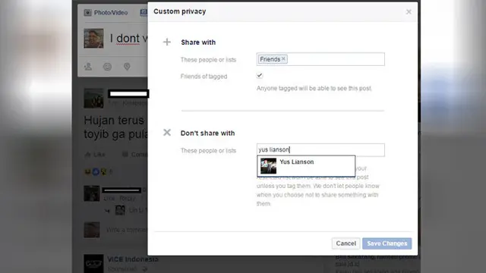Click the feeling emoji icon in composer
486x273 pixels.
pyautogui.click(x=107, y=67)
